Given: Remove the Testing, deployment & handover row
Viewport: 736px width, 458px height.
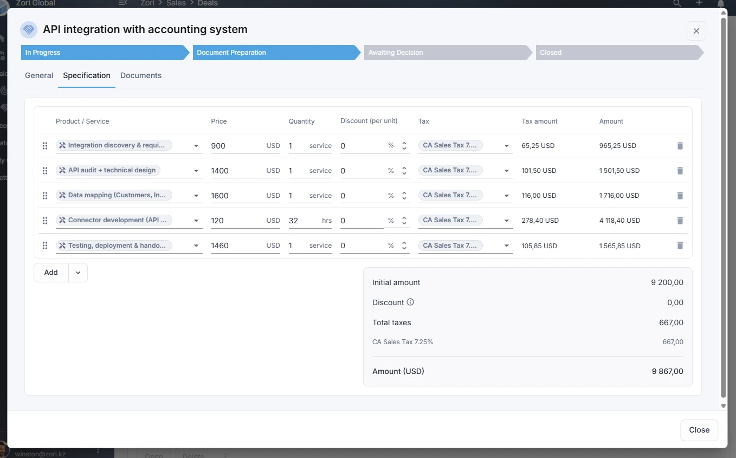Looking at the screenshot, I should [680, 246].
